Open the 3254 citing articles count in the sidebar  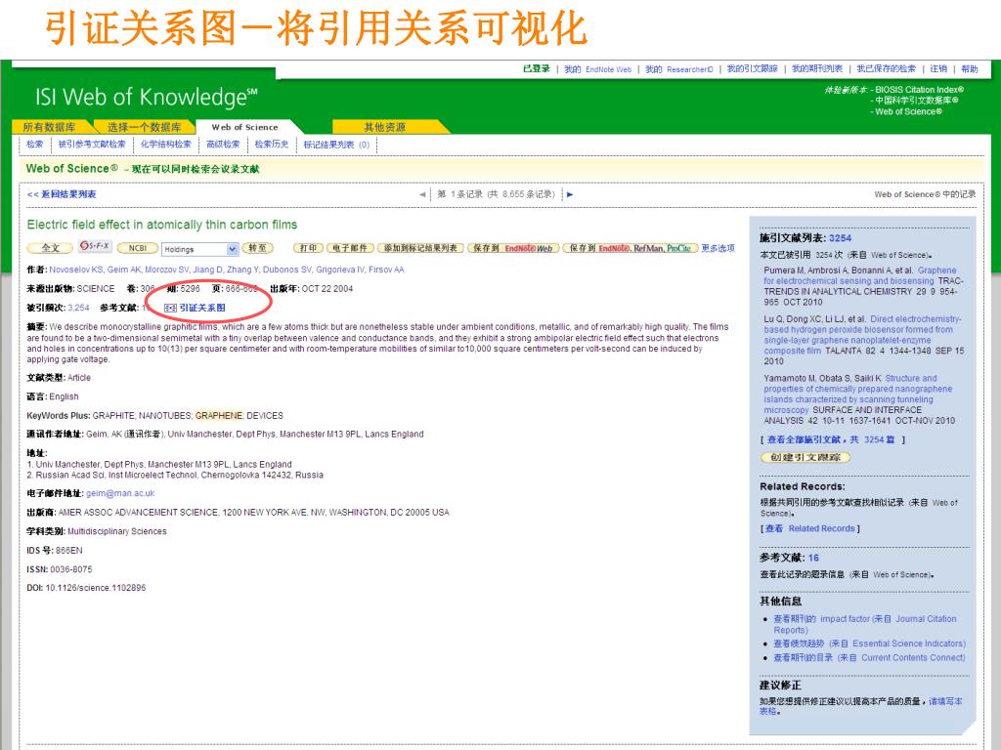point(840,238)
